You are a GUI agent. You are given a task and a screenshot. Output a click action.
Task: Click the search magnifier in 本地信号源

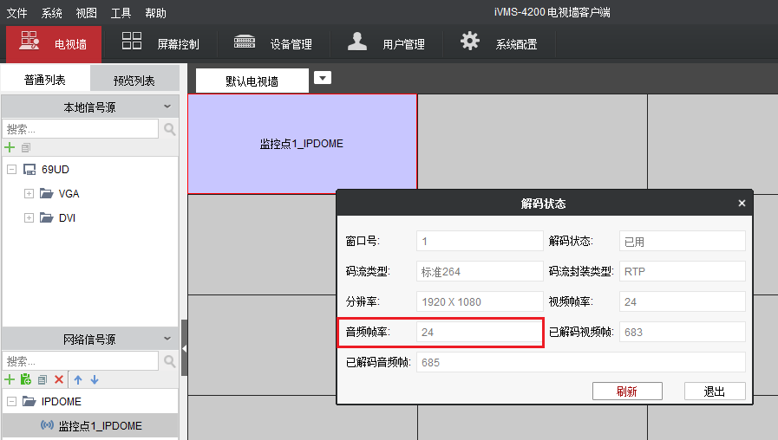point(170,129)
